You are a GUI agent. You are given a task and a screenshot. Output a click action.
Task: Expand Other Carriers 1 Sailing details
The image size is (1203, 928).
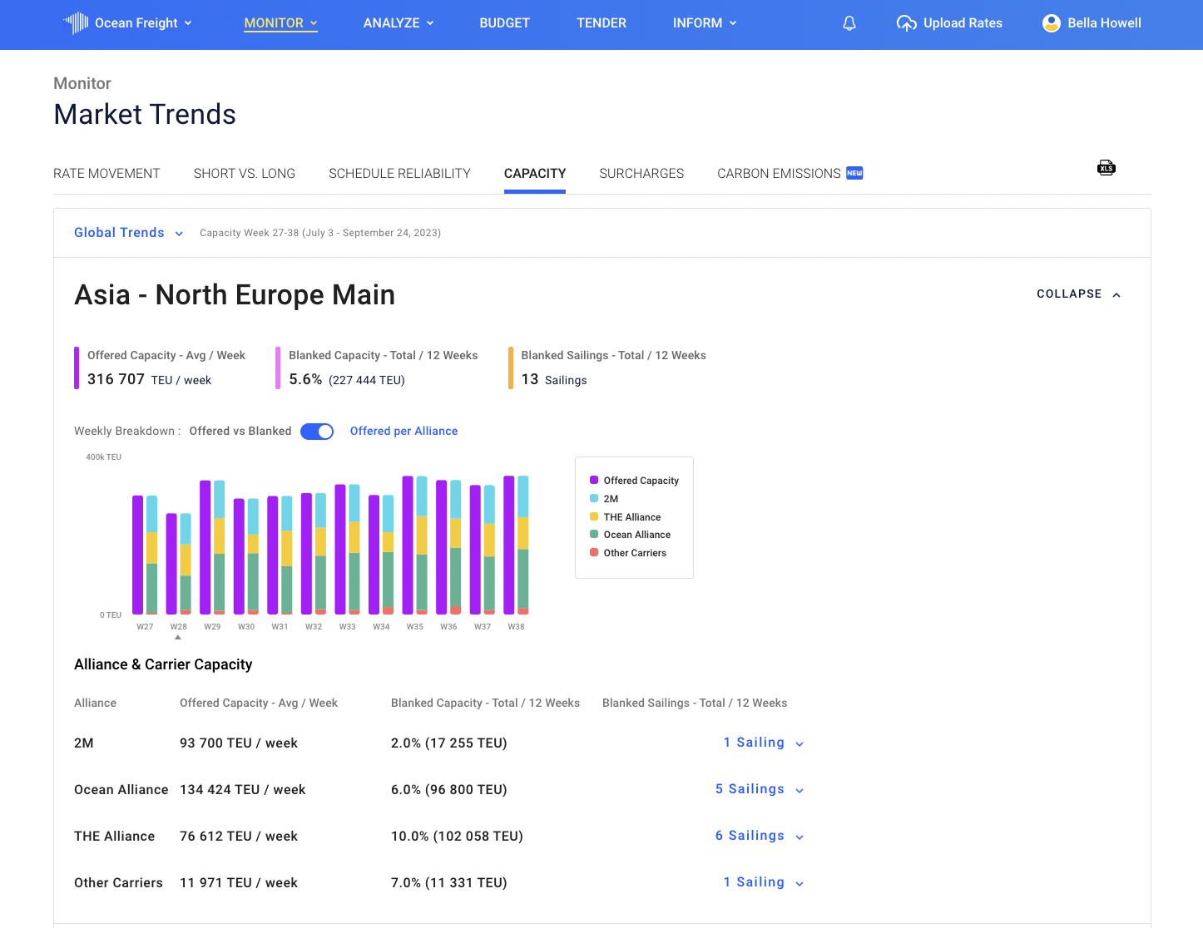[x=763, y=882]
